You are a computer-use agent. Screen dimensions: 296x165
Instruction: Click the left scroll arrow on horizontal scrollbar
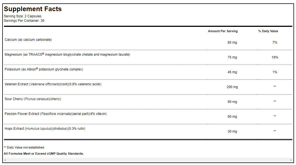5,160
